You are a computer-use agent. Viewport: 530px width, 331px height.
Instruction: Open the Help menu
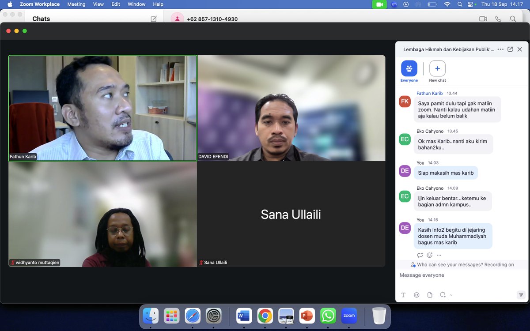tap(158, 4)
